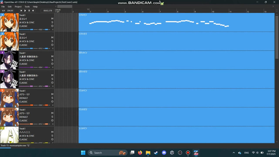Change track 2 singer 足立レイ
The image size is (279, 157).
pos(23,38)
